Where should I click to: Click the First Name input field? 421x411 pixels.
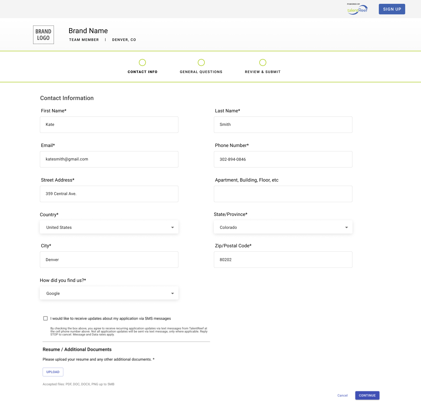coord(109,124)
